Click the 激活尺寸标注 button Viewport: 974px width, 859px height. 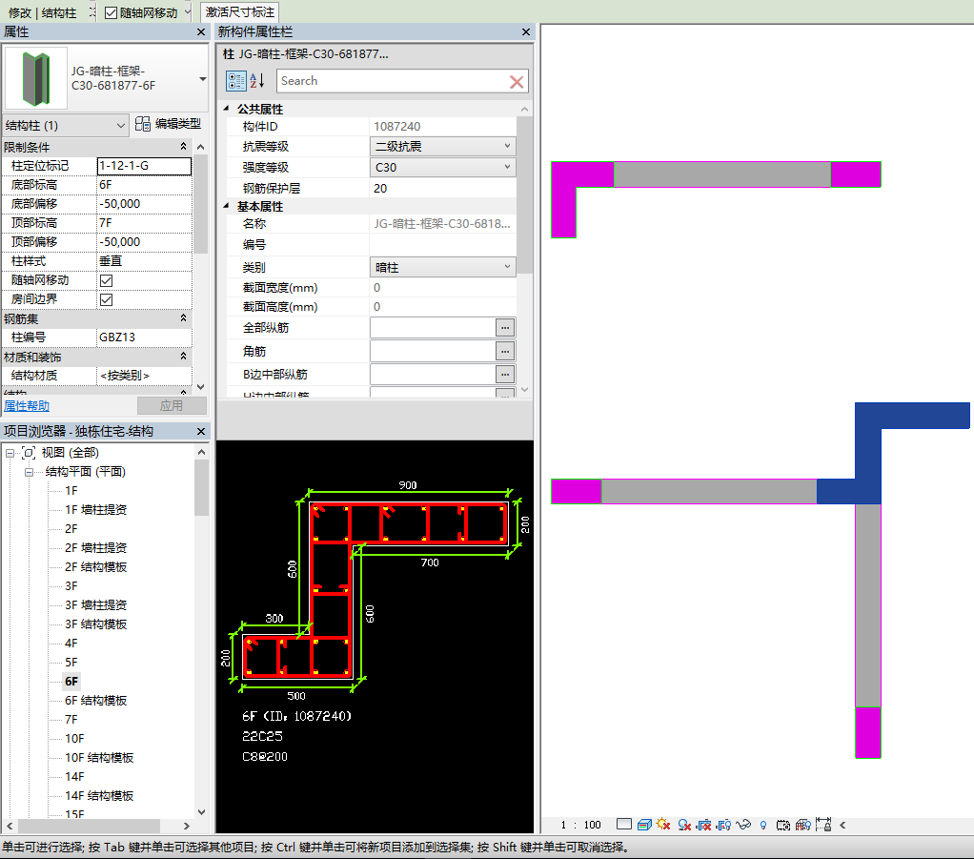[x=240, y=12]
